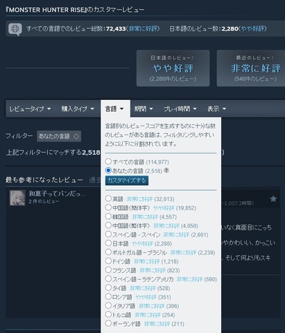Open the avatar of reviewer 和菓子ってパンだっ…

(17, 198)
